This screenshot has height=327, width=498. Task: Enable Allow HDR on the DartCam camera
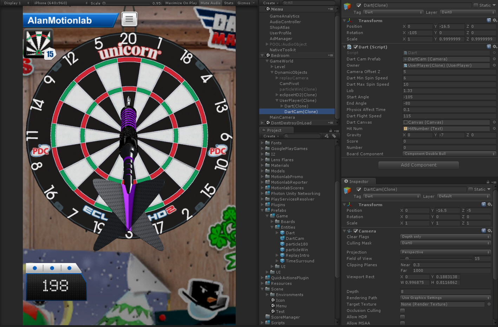click(402, 316)
